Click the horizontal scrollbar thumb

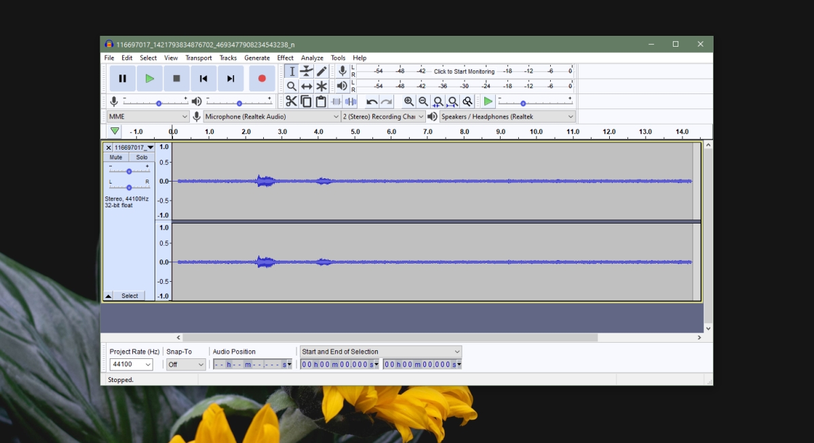pos(390,337)
